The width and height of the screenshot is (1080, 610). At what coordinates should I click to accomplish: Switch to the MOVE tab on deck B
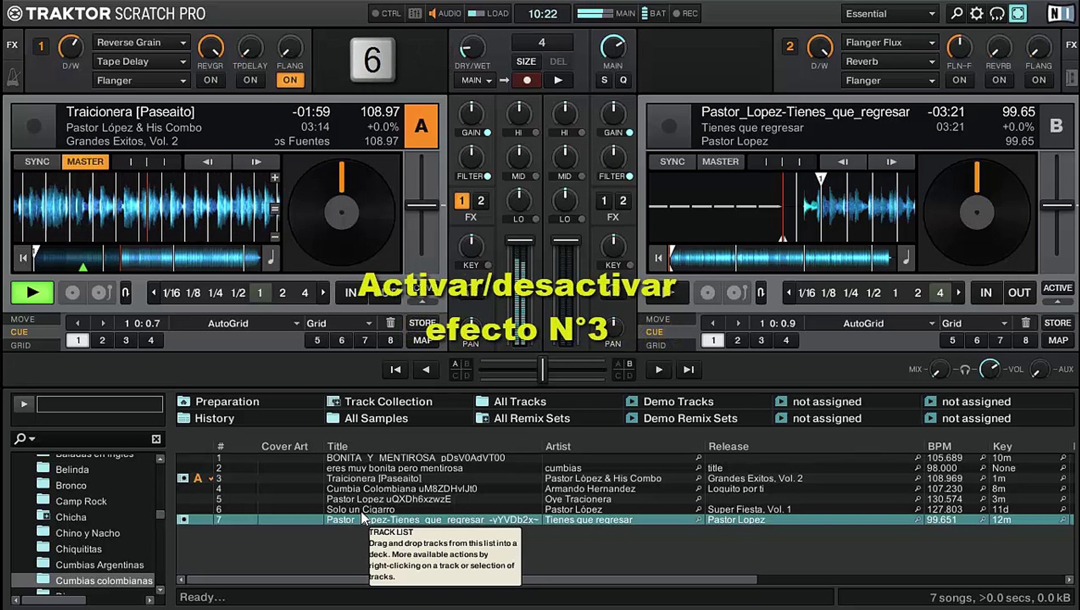click(x=666, y=319)
